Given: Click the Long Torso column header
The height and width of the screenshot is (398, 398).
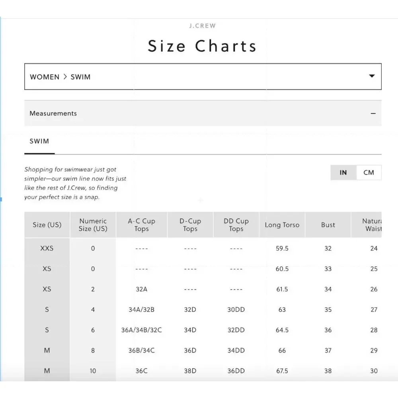Looking at the screenshot, I should [x=282, y=225].
